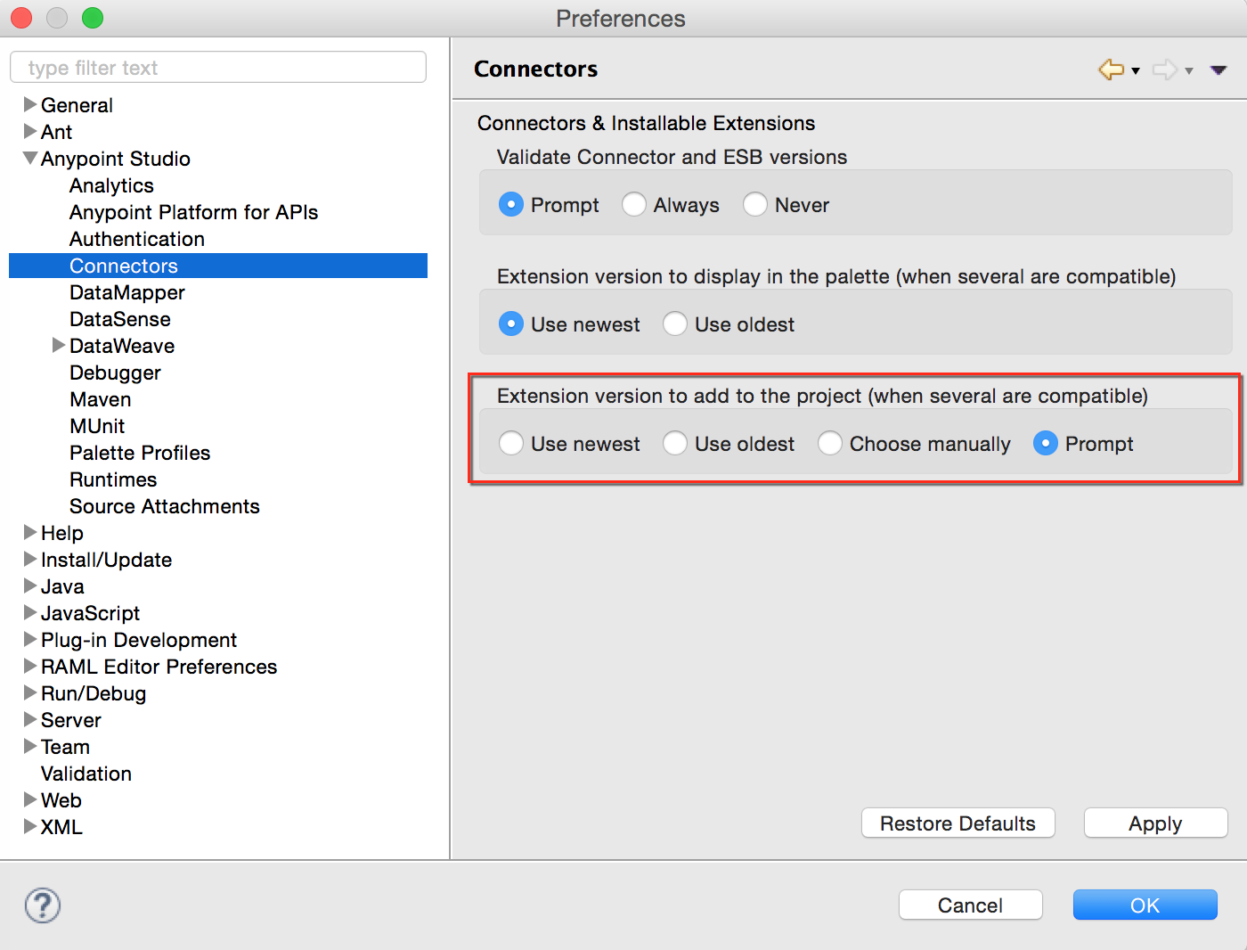
Task: Choose manually for project extension version
Action: [830, 443]
